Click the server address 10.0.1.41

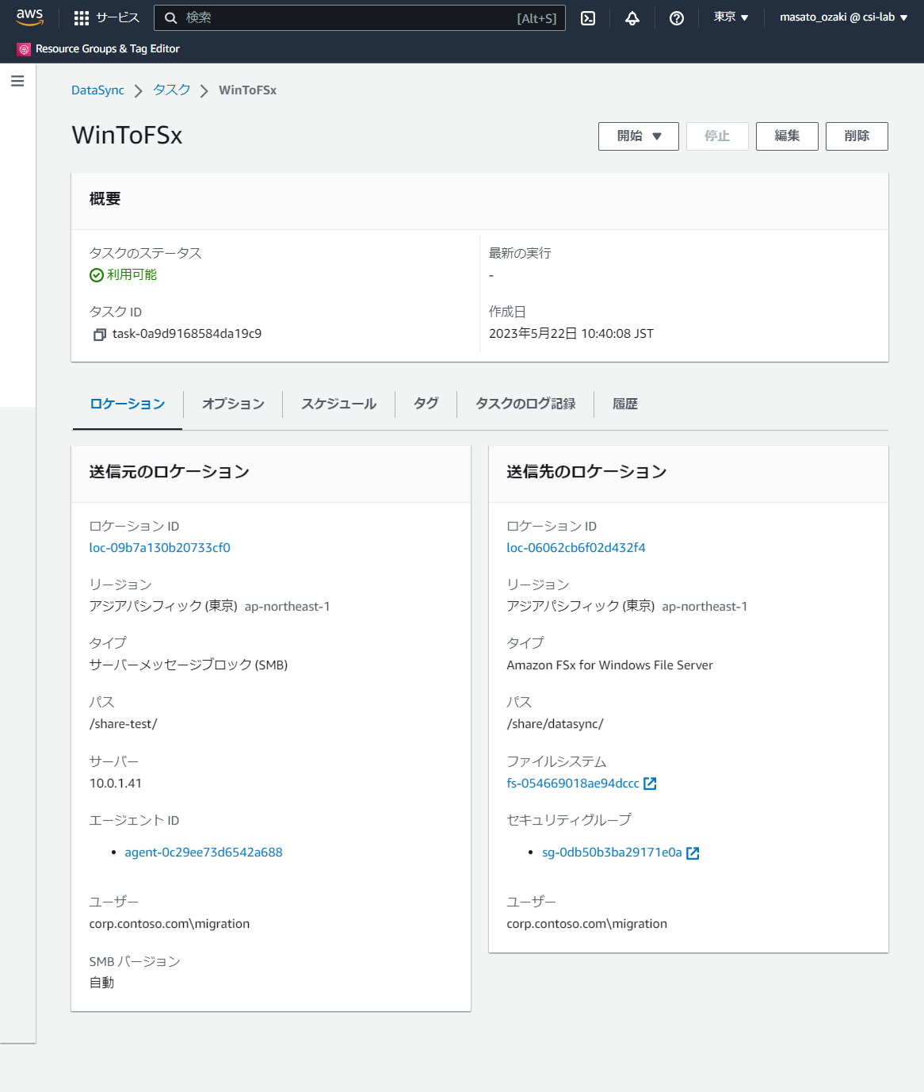click(116, 784)
